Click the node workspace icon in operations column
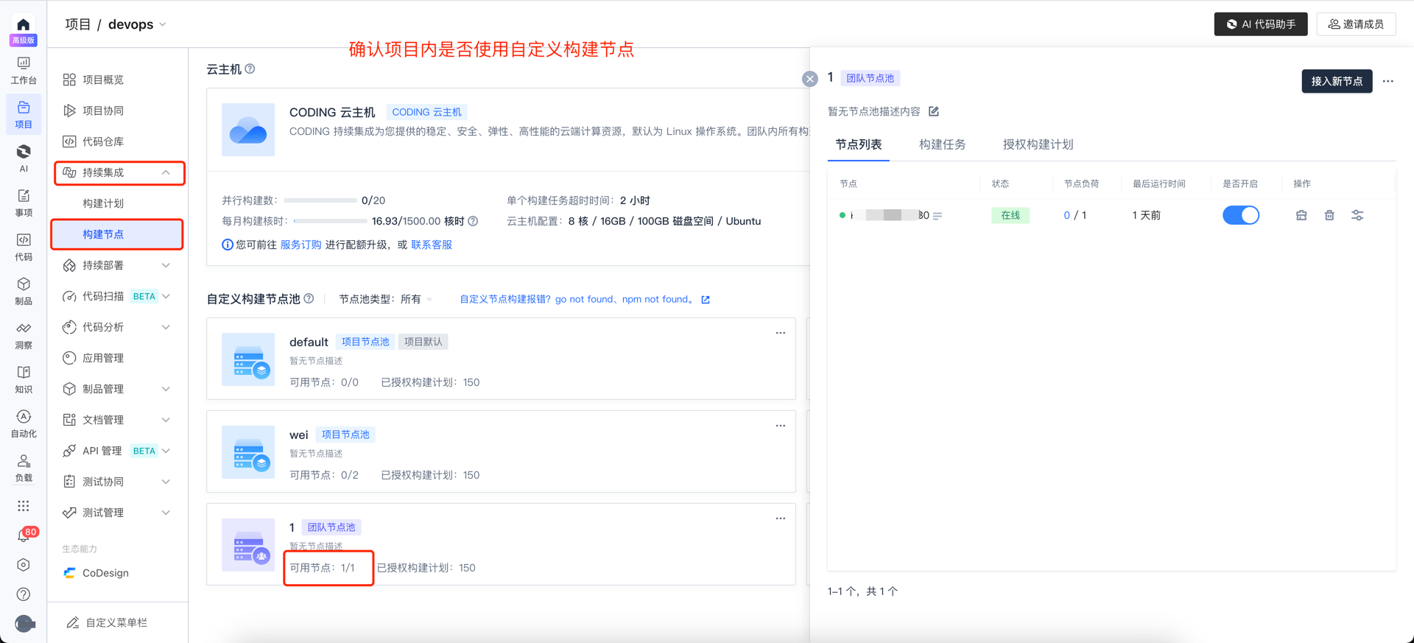The width and height of the screenshot is (1414, 643). 1301,215
